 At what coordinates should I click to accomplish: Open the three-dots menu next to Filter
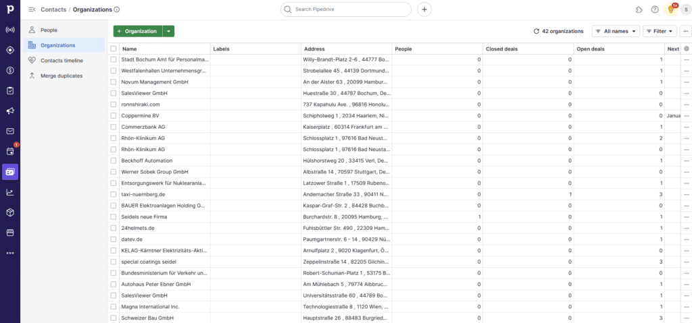[x=685, y=31]
